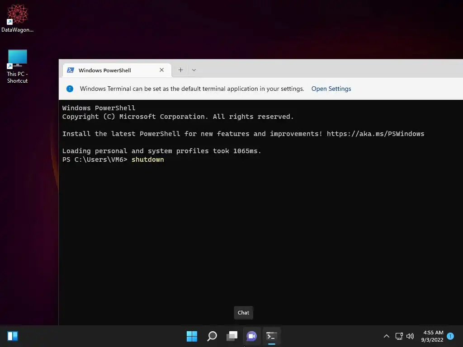
Task: Close the Windows PowerShell tab
Action: click(x=161, y=70)
